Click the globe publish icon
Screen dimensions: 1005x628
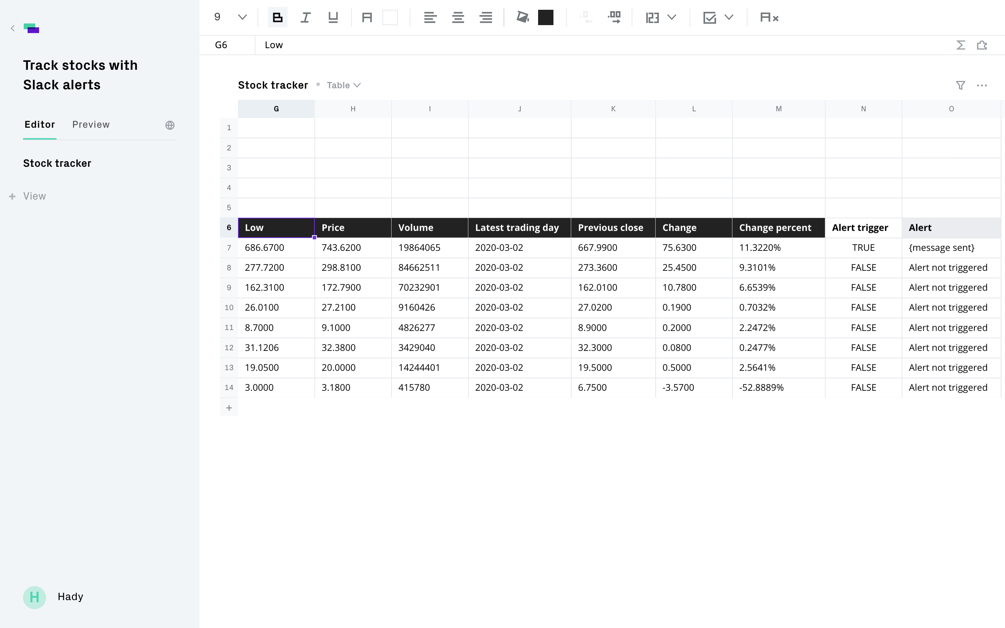pos(170,125)
